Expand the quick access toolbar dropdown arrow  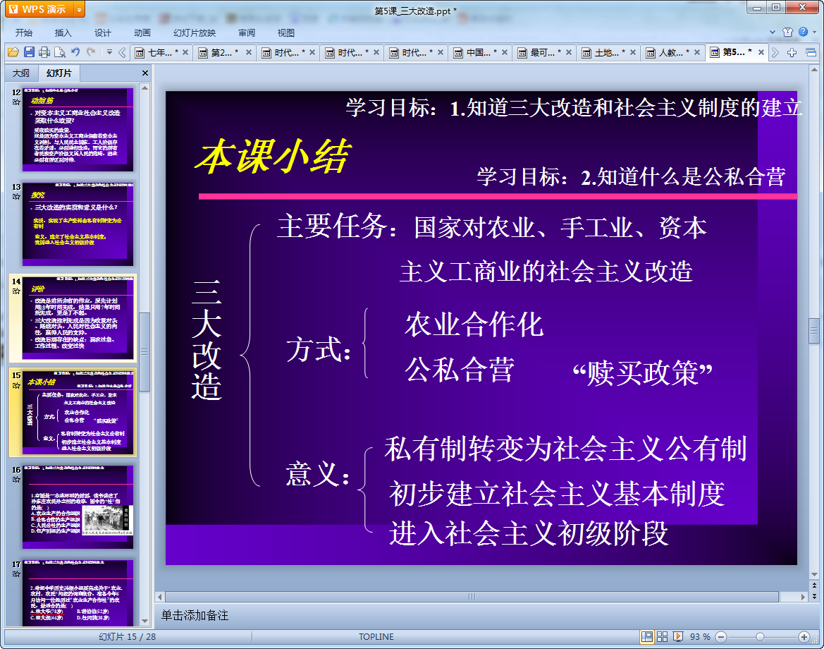[109, 52]
